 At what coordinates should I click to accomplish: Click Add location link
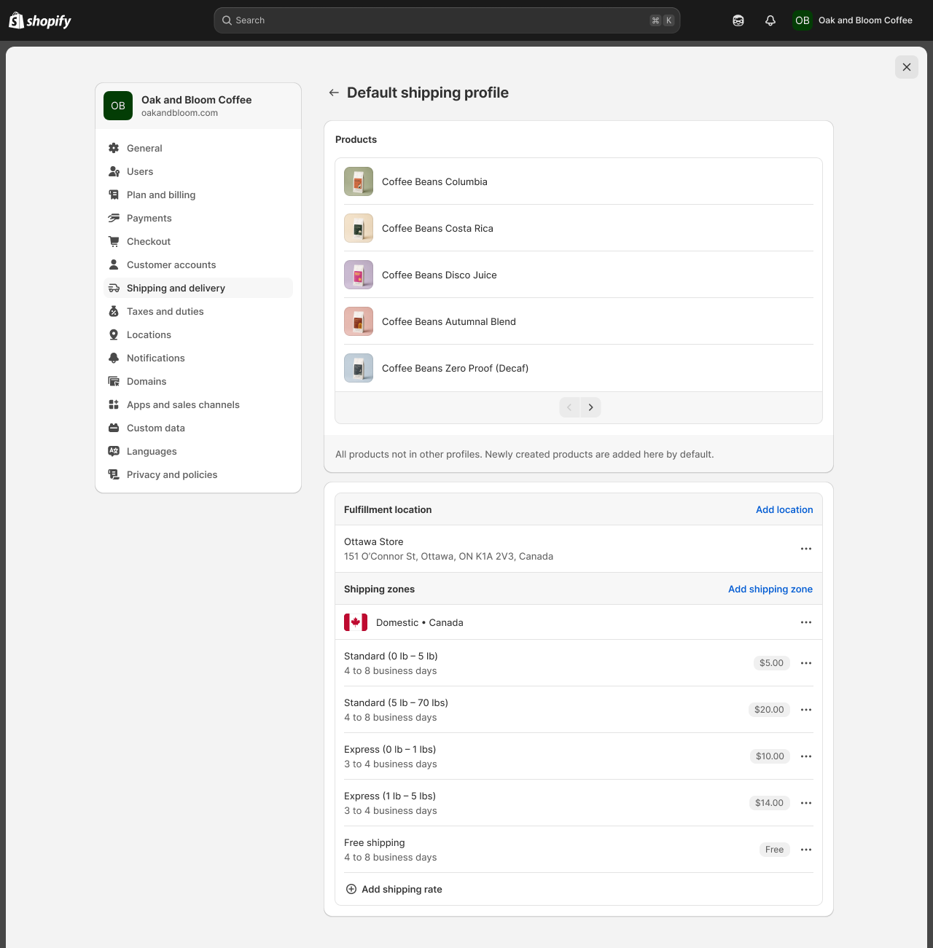[784, 509]
